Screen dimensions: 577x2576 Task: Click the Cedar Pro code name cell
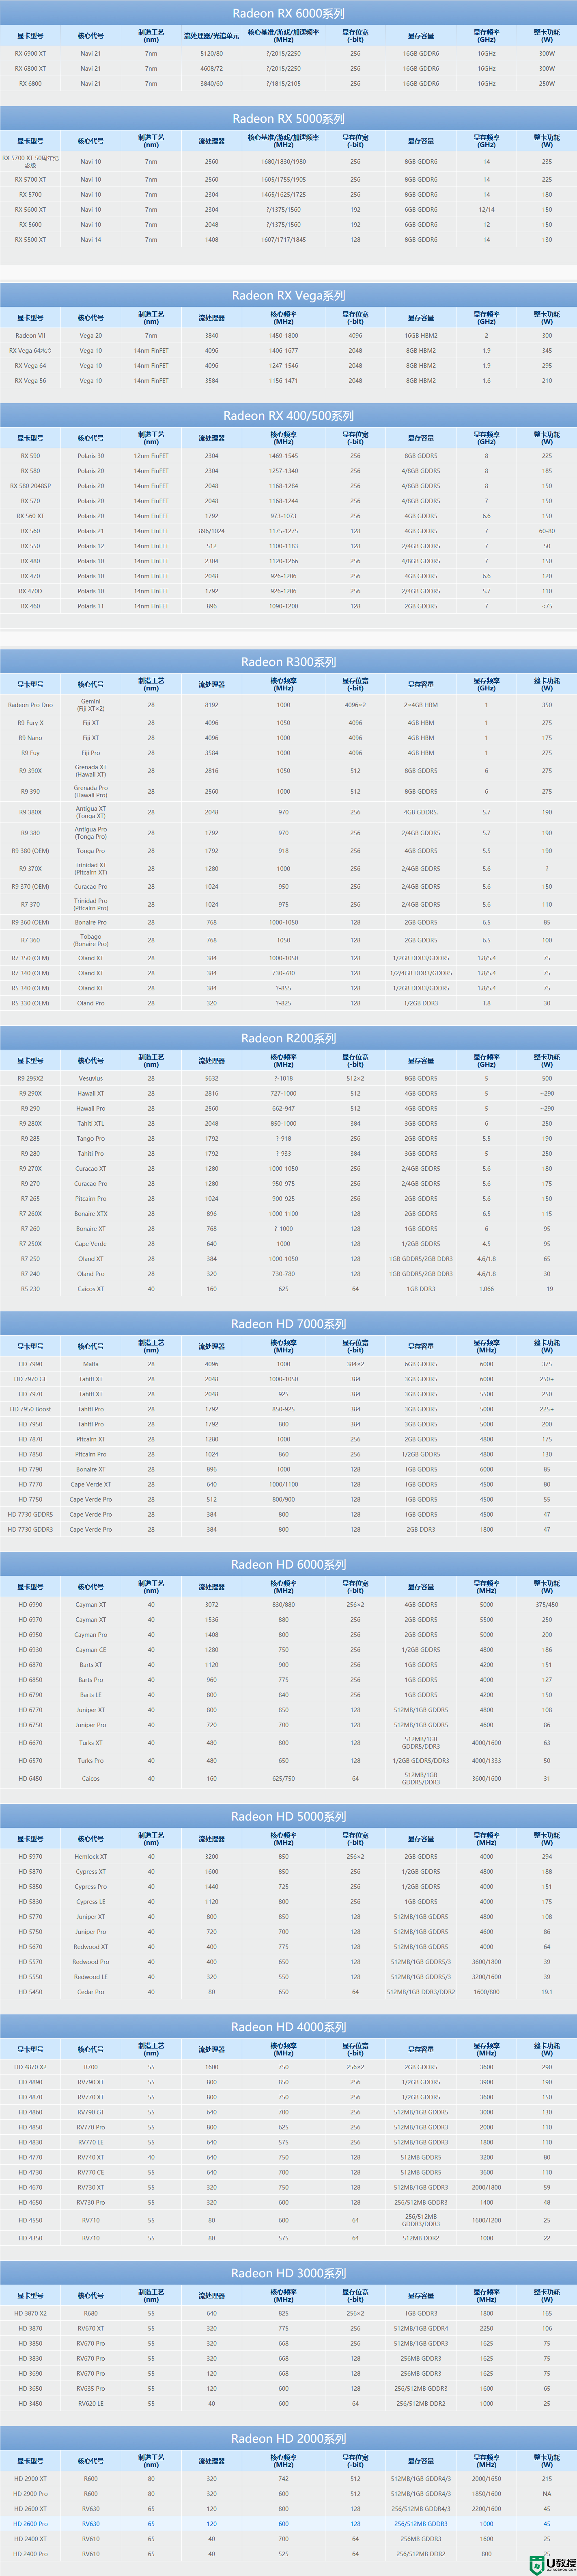[x=91, y=1992]
